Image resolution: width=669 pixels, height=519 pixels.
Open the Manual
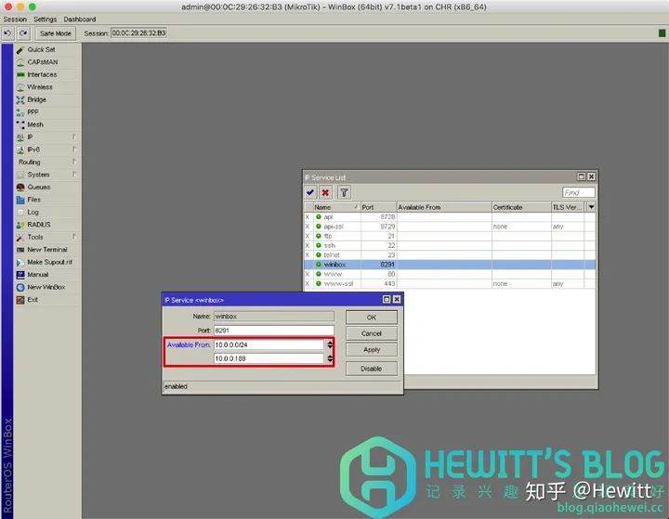click(47, 275)
